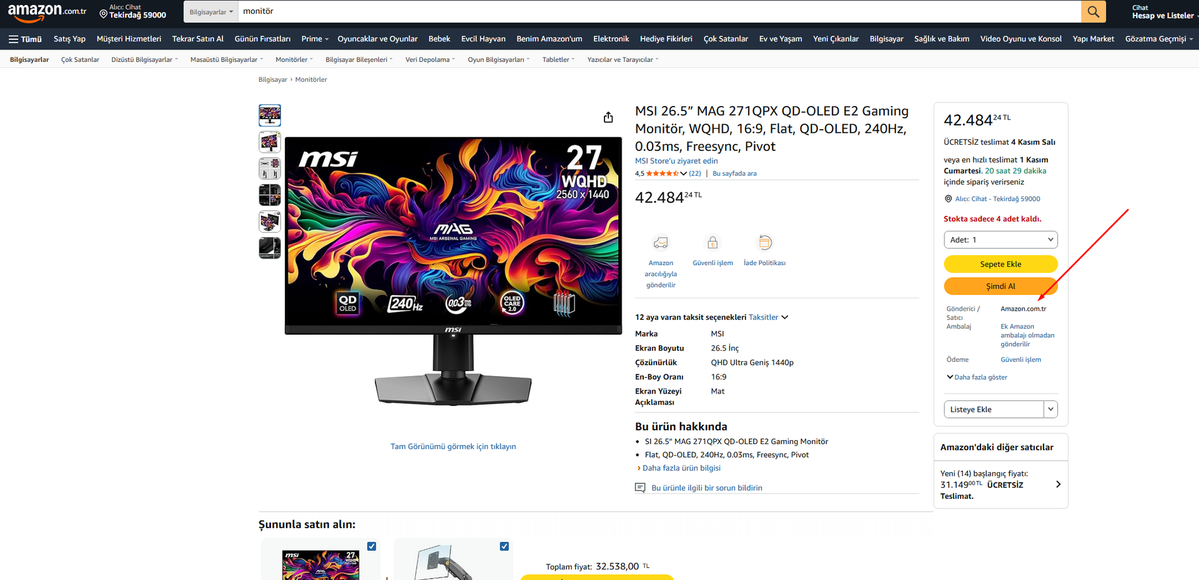This screenshot has height=580, width=1199.
Task: Select the sixth product thumbnail
Action: 270,248
